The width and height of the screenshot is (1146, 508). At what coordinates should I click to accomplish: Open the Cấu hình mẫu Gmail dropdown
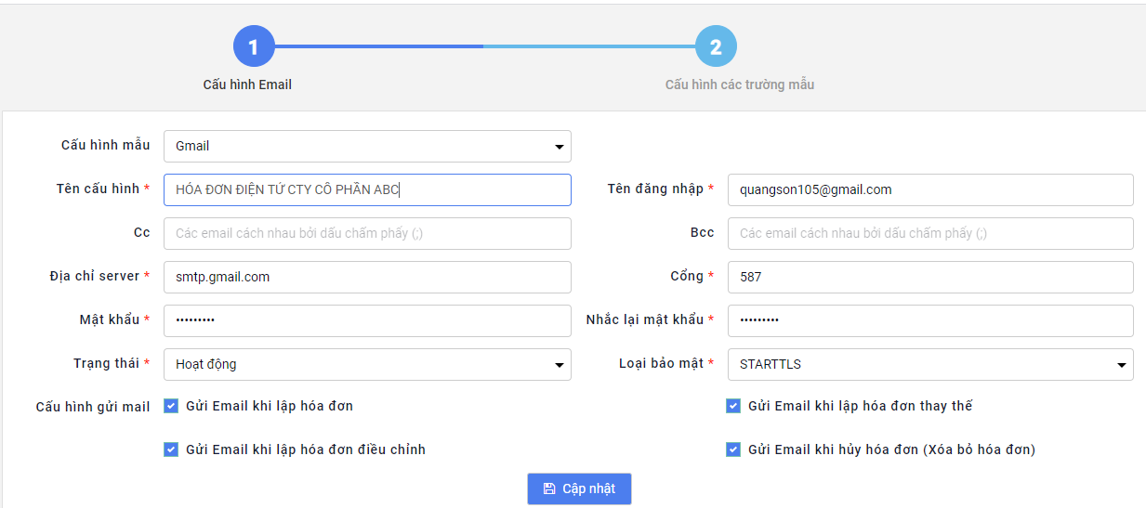coord(367,146)
